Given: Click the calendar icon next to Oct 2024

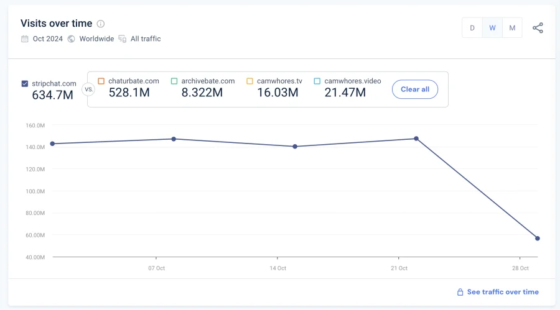Looking at the screenshot, I should pyautogui.click(x=25, y=39).
